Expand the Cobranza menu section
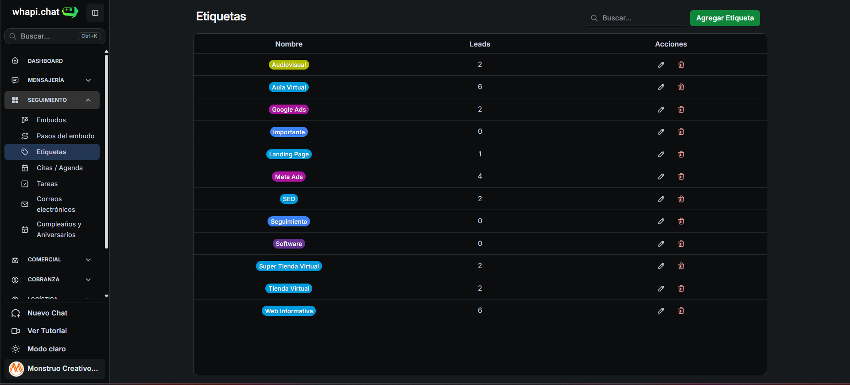Screen dimensions: 850x385 (52, 280)
